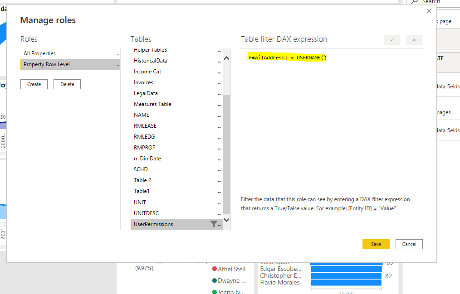Open ellipsis menu next to NAME table
460x294 pixels.
tap(220, 116)
